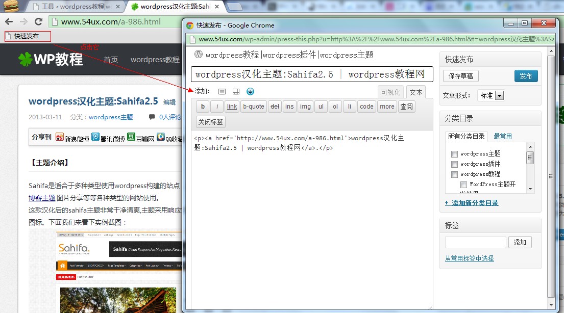Screen dimensions: 564x313
Task: Insert a hyperlink using the link icon
Action: point(232,106)
